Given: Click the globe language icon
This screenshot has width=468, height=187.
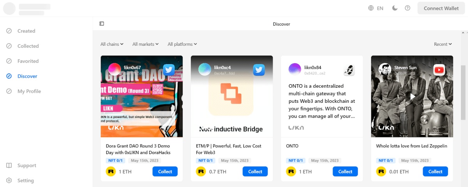Looking at the screenshot, I should tap(371, 8).
